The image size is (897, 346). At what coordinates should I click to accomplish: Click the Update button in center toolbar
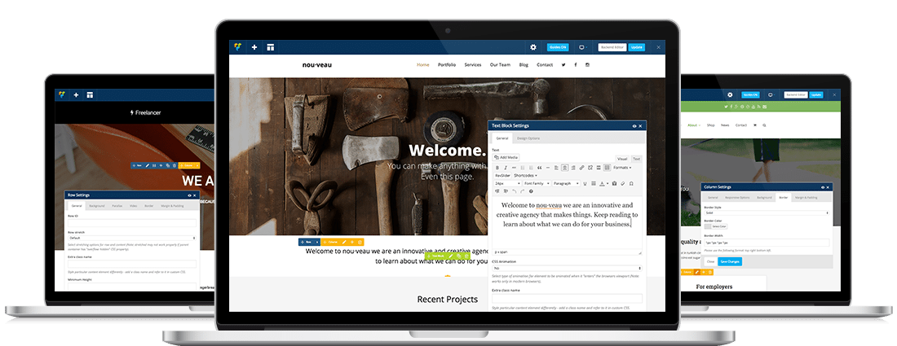pyautogui.click(x=637, y=47)
